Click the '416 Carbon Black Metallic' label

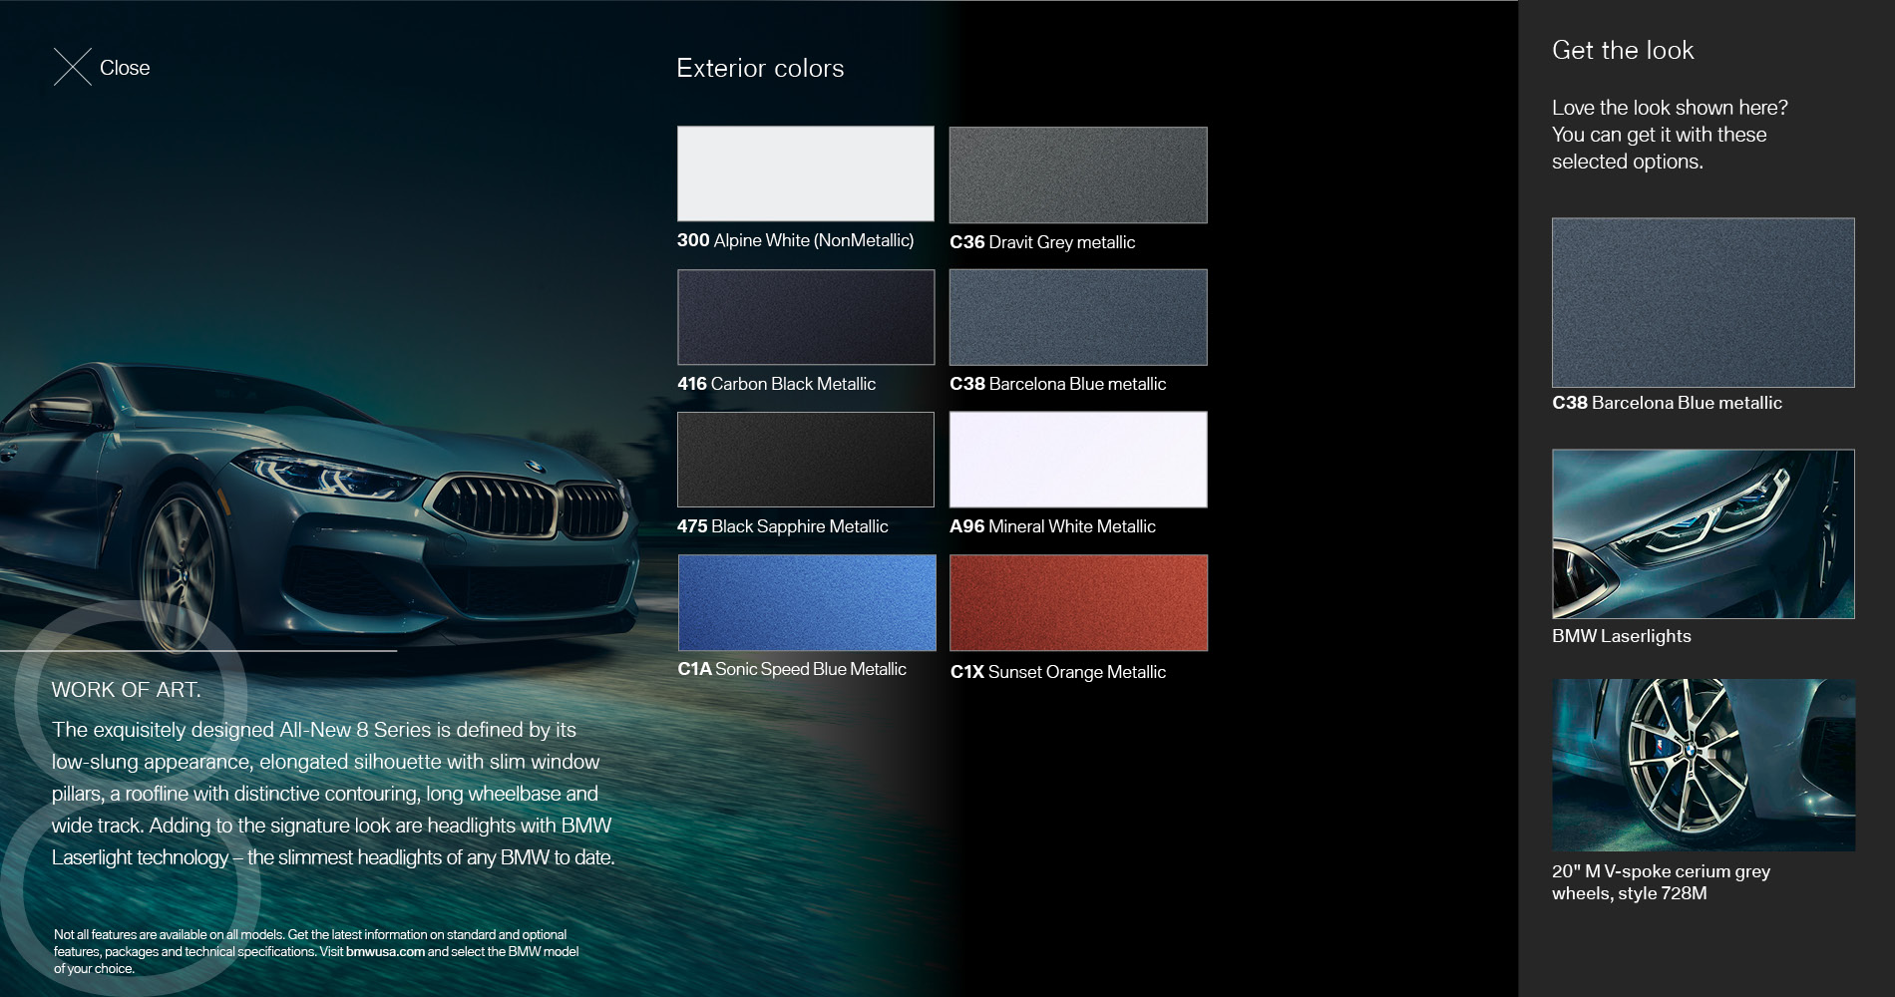pyautogui.click(x=776, y=384)
